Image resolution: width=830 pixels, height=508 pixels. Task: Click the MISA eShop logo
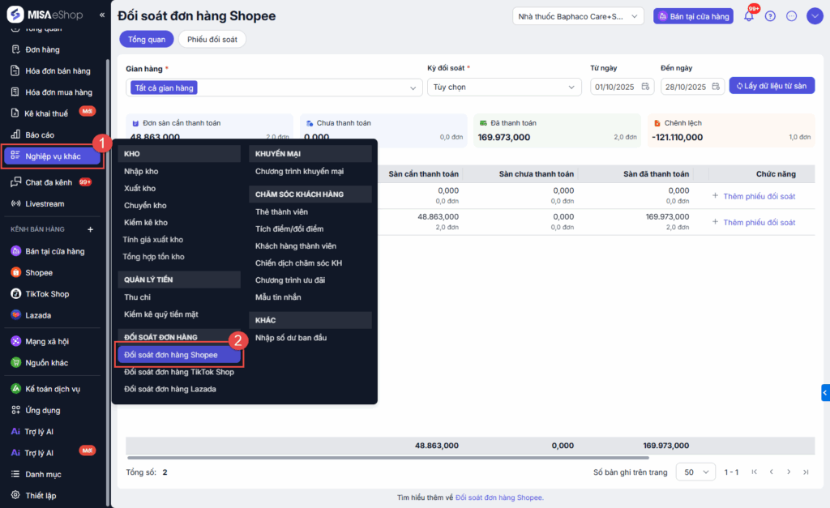pos(45,15)
